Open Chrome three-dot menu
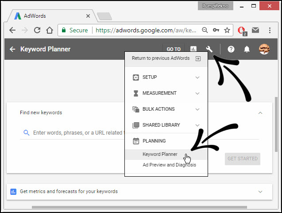The height and width of the screenshot is (213, 282). (270, 30)
